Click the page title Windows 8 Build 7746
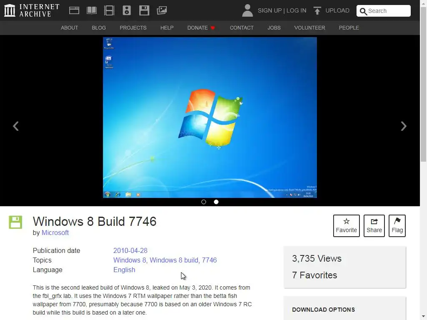This screenshot has height=320, width=427. (x=95, y=221)
